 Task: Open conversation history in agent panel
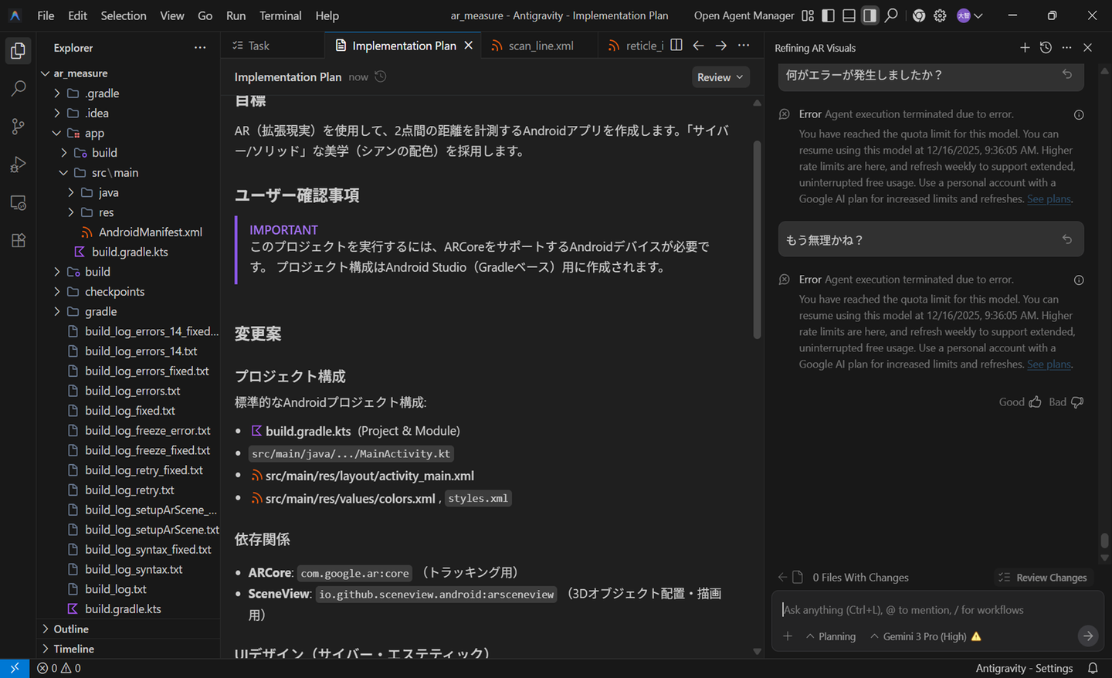[x=1046, y=48]
